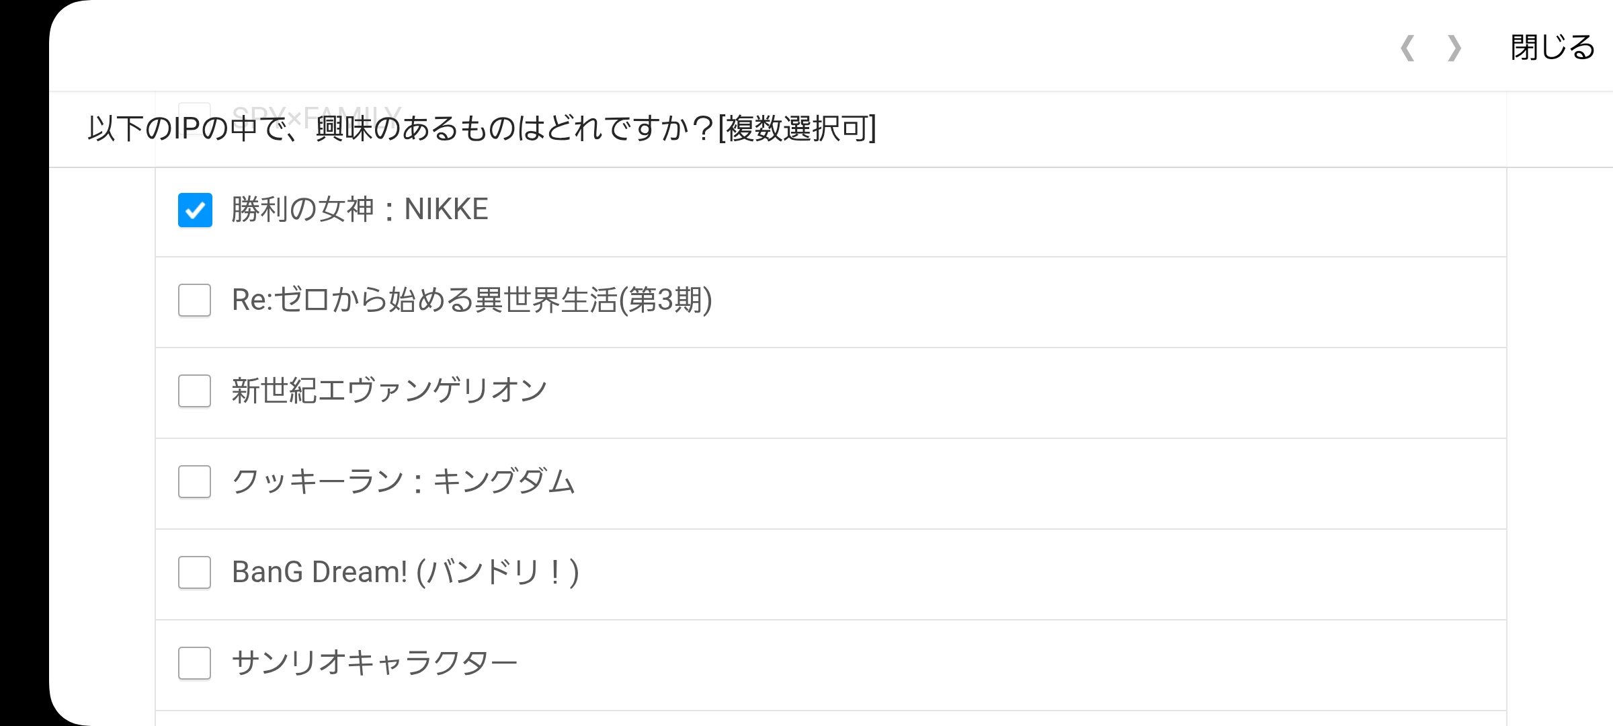Click empty space right of サンリオキャラクター label

point(1008,663)
